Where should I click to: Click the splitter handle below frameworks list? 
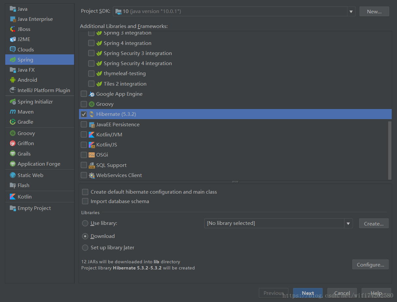click(235, 182)
